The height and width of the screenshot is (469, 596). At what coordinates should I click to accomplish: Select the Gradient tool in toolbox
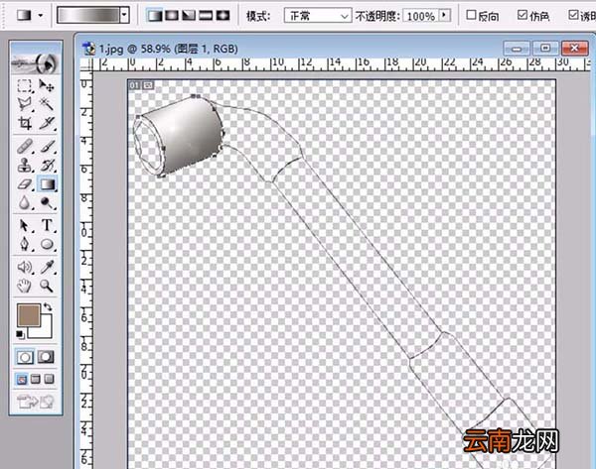47,184
